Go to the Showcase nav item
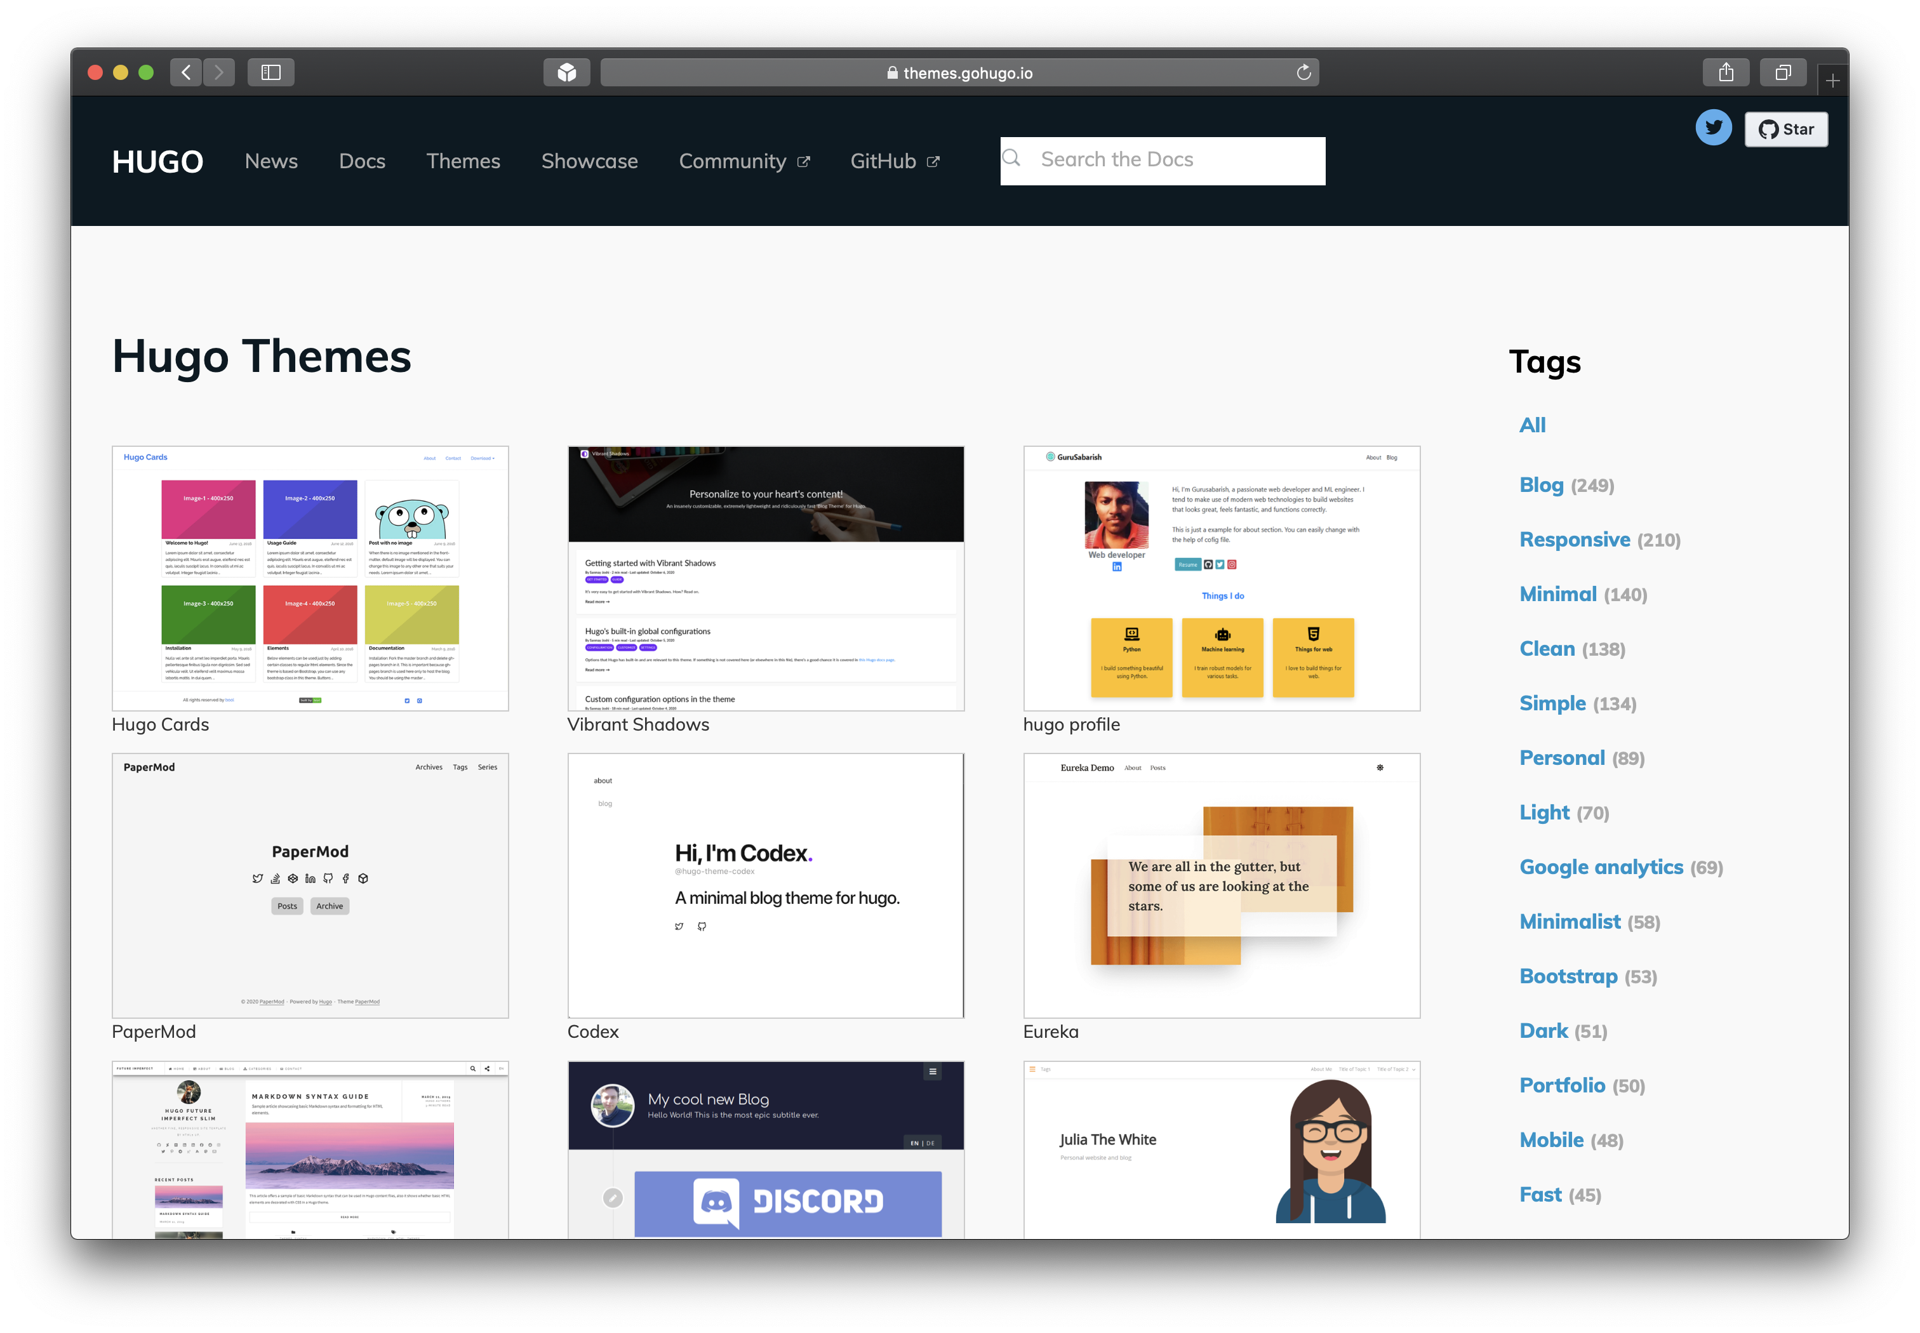Viewport: 1920px width, 1333px height. [x=589, y=161]
